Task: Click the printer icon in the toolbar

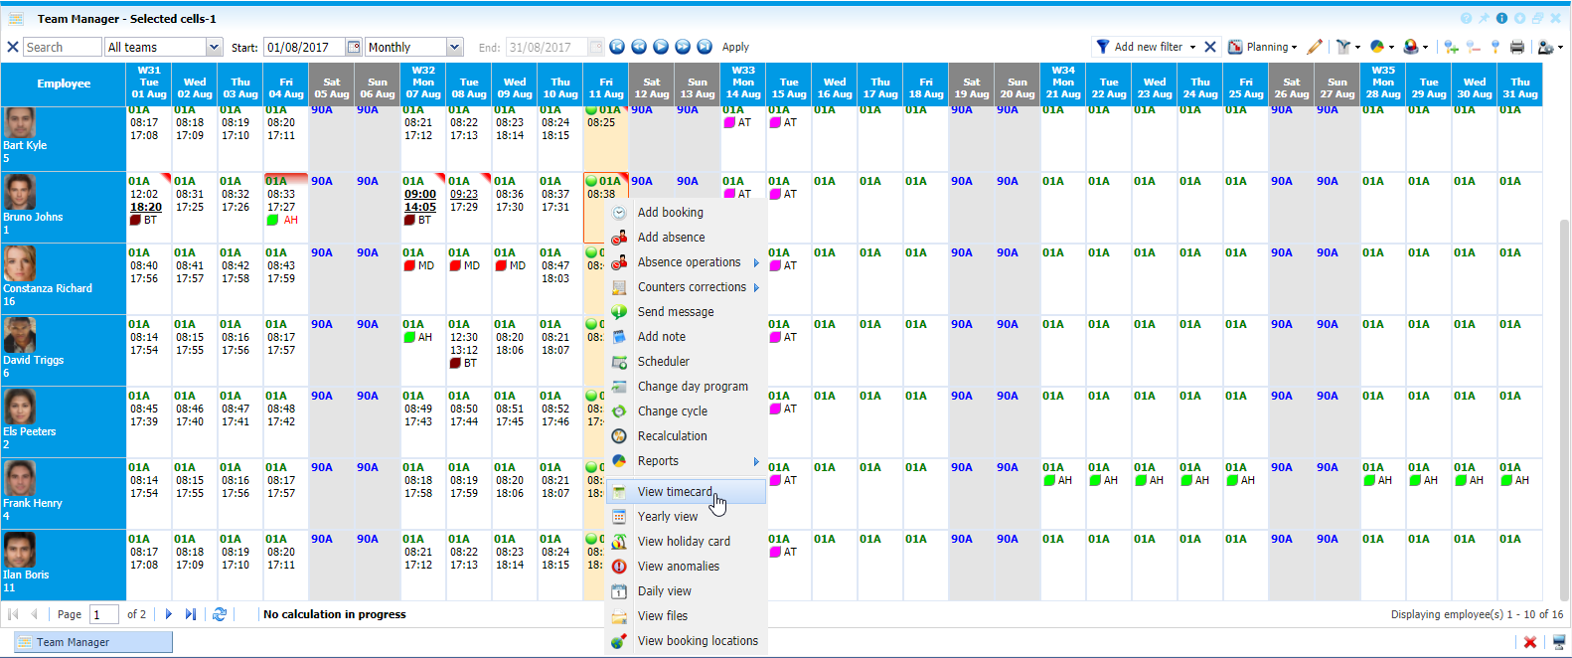Action: tap(1516, 47)
